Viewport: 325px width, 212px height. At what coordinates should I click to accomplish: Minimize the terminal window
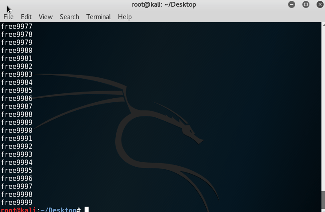[292, 4]
